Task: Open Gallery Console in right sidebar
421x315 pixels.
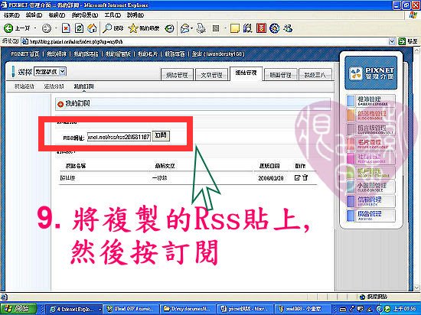Action: tap(371, 101)
